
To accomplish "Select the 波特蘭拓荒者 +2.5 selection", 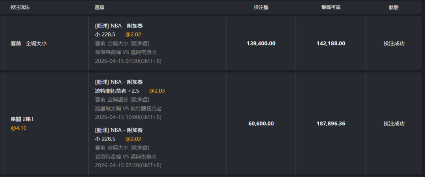I will [x=117, y=91].
